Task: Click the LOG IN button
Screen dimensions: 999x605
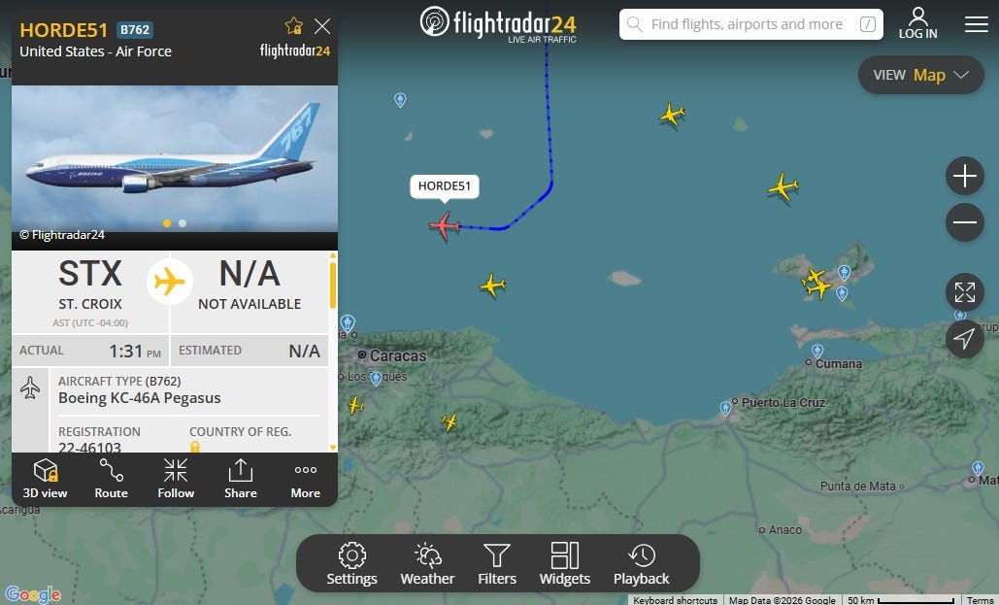Action: pyautogui.click(x=917, y=23)
